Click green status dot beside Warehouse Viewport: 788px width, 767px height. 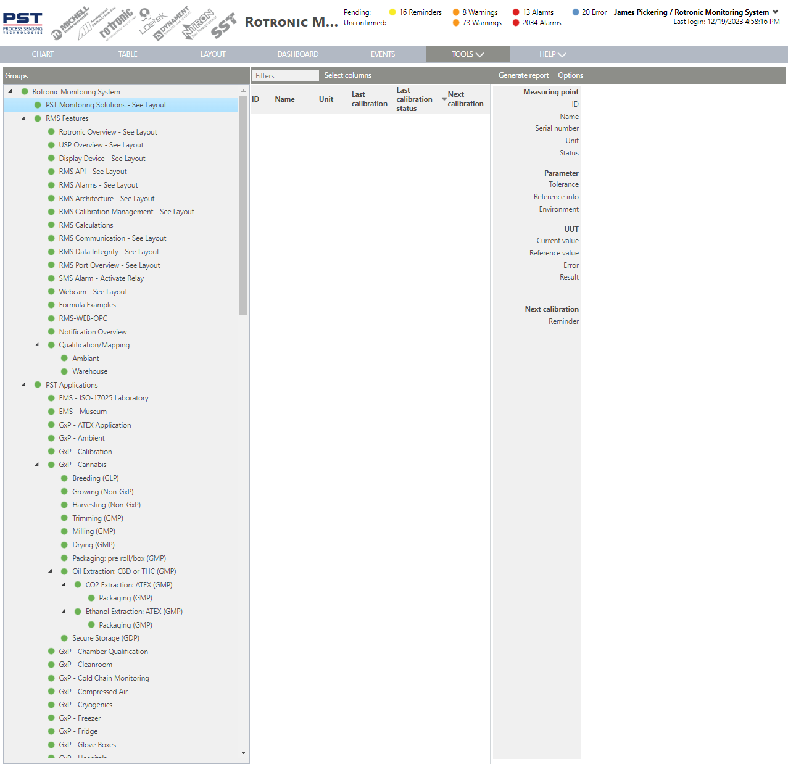(64, 371)
